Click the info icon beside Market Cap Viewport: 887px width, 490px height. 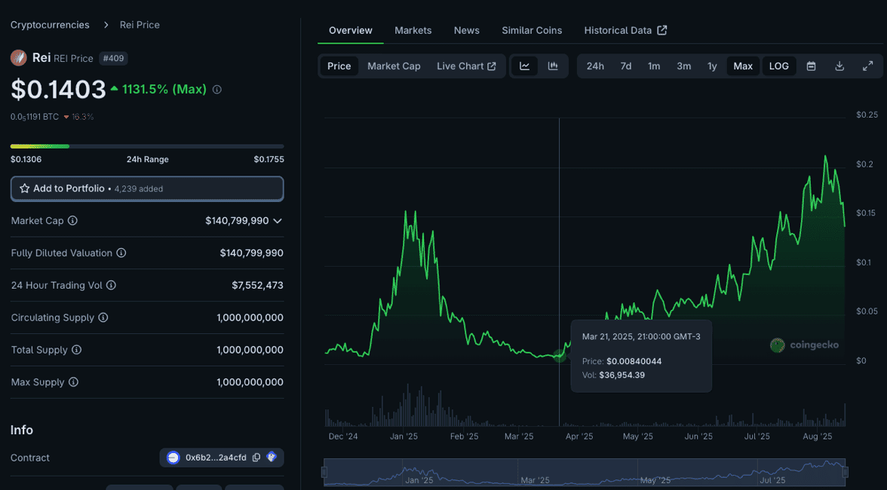[x=73, y=221]
